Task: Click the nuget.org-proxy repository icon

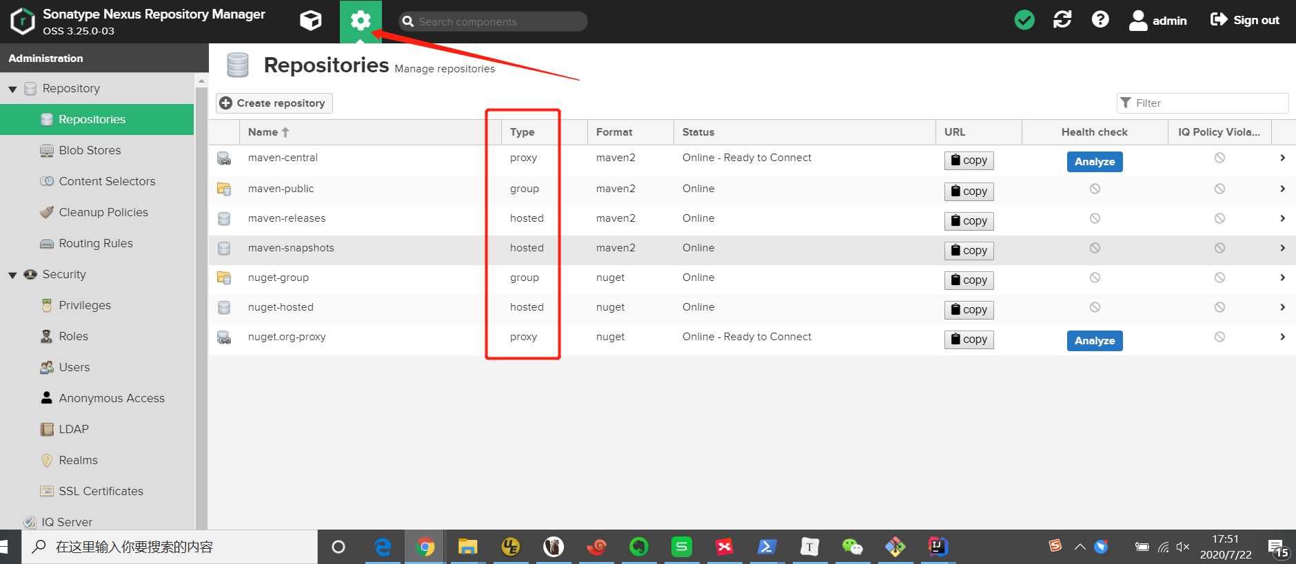Action: tap(224, 337)
